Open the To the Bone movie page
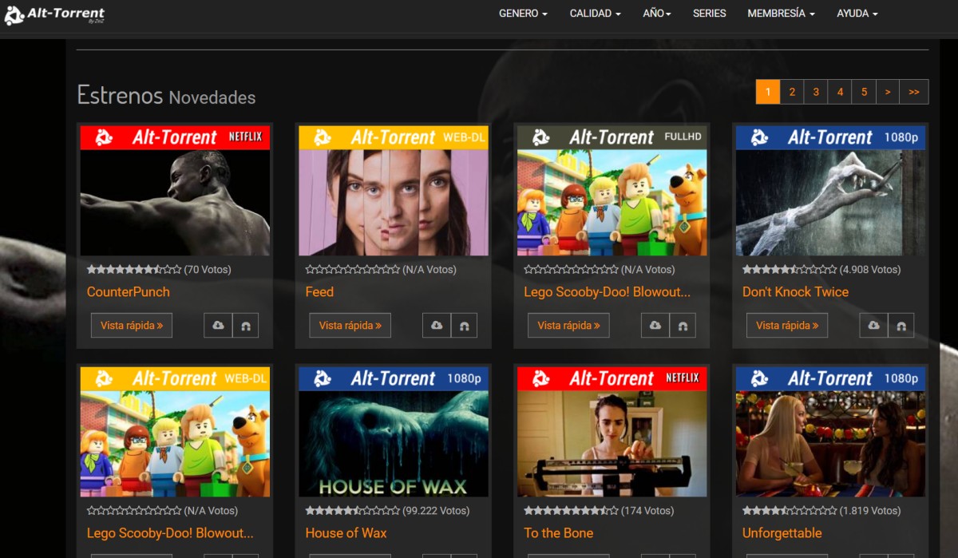This screenshot has width=958, height=558. coord(558,532)
